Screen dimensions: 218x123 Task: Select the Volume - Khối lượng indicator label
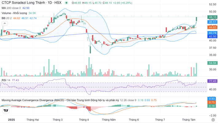(x=14, y=13)
